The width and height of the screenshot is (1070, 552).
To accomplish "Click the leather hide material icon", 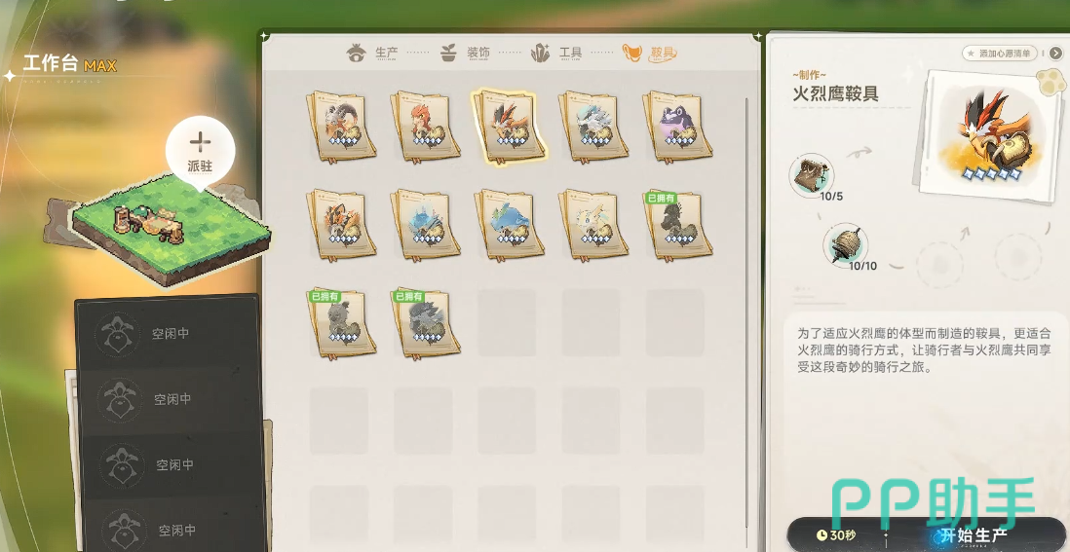I will 812,175.
